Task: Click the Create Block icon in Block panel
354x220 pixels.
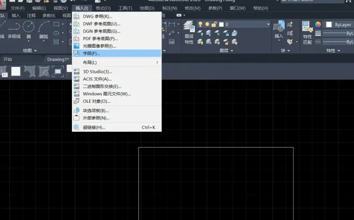Action: tap(290, 24)
